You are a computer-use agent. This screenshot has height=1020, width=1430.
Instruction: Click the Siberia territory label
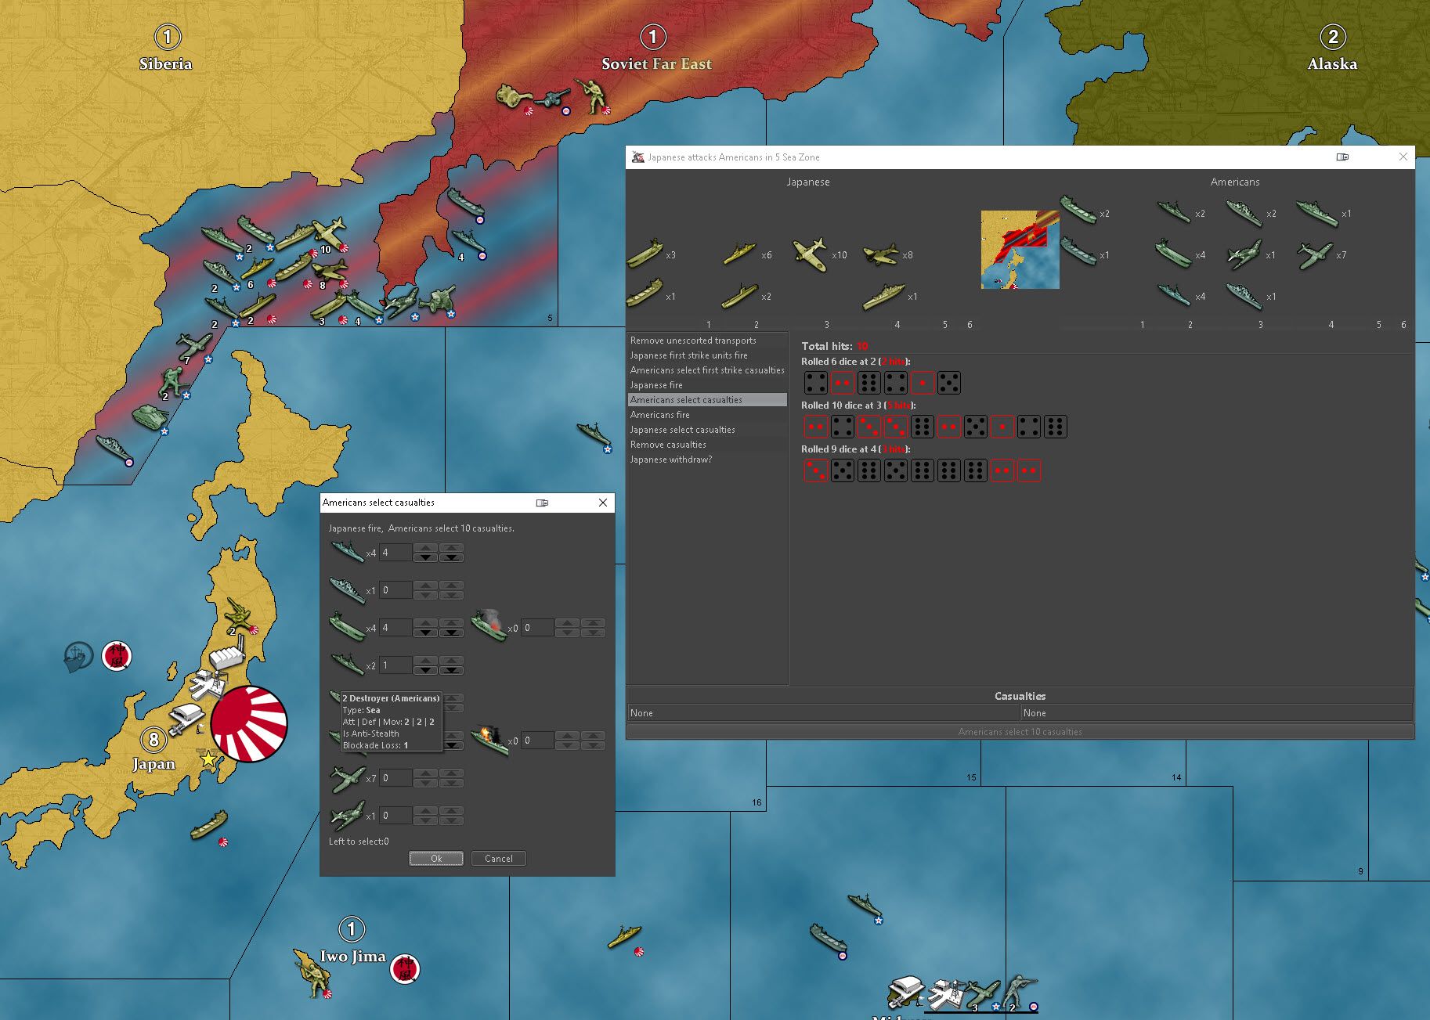click(165, 63)
